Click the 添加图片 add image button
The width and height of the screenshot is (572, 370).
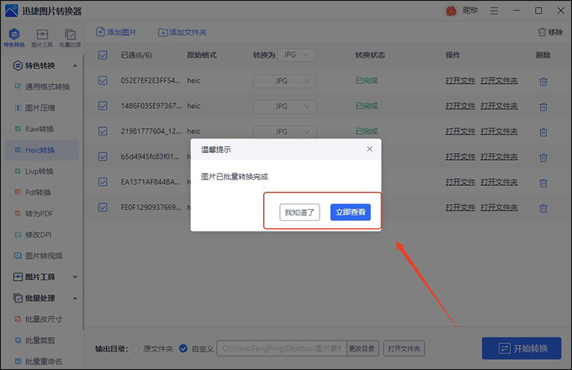click(x=117, y=32)
